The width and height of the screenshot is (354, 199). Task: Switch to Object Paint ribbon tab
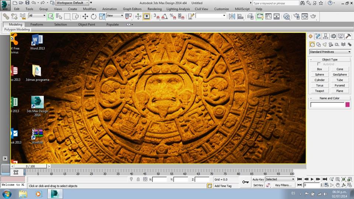(x=86, y=24)
